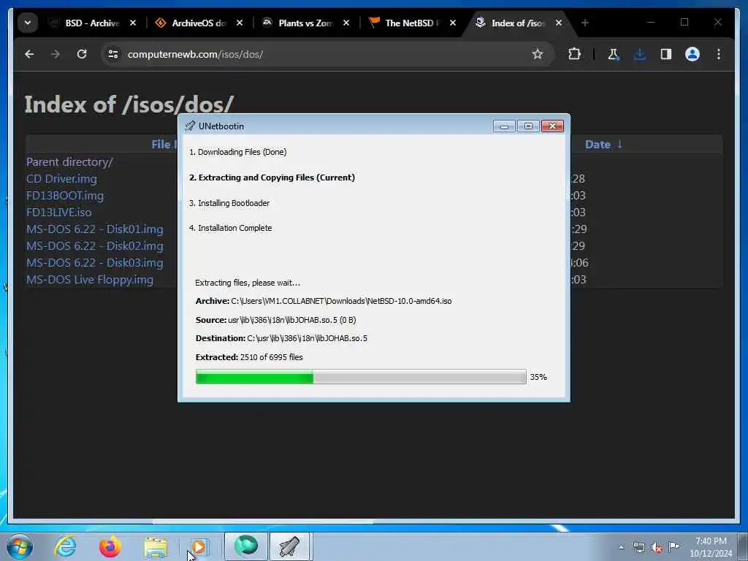Close the Plants vs Zombies tab
Viewport: 748px width, 561px height.
[346, 23]
